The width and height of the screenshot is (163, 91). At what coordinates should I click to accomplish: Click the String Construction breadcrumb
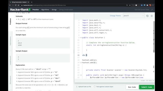[x=66, y=10]
